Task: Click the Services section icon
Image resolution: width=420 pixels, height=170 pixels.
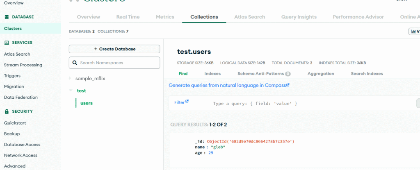Action: tap(7, 43)
